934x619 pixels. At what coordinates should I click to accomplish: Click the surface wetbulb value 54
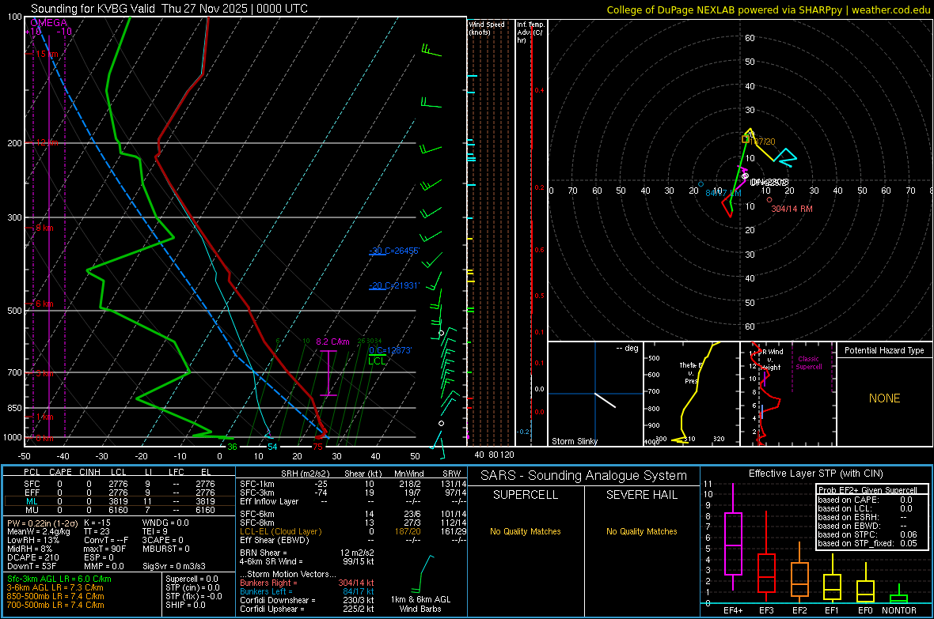coord(272,447)
